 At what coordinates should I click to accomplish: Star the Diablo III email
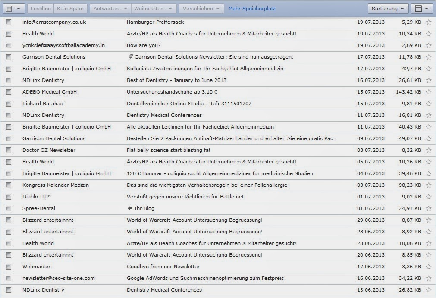tap(429, 197)
